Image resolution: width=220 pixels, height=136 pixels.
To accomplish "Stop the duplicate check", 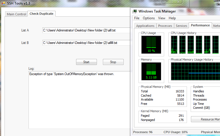I will (x=113, y=62).
